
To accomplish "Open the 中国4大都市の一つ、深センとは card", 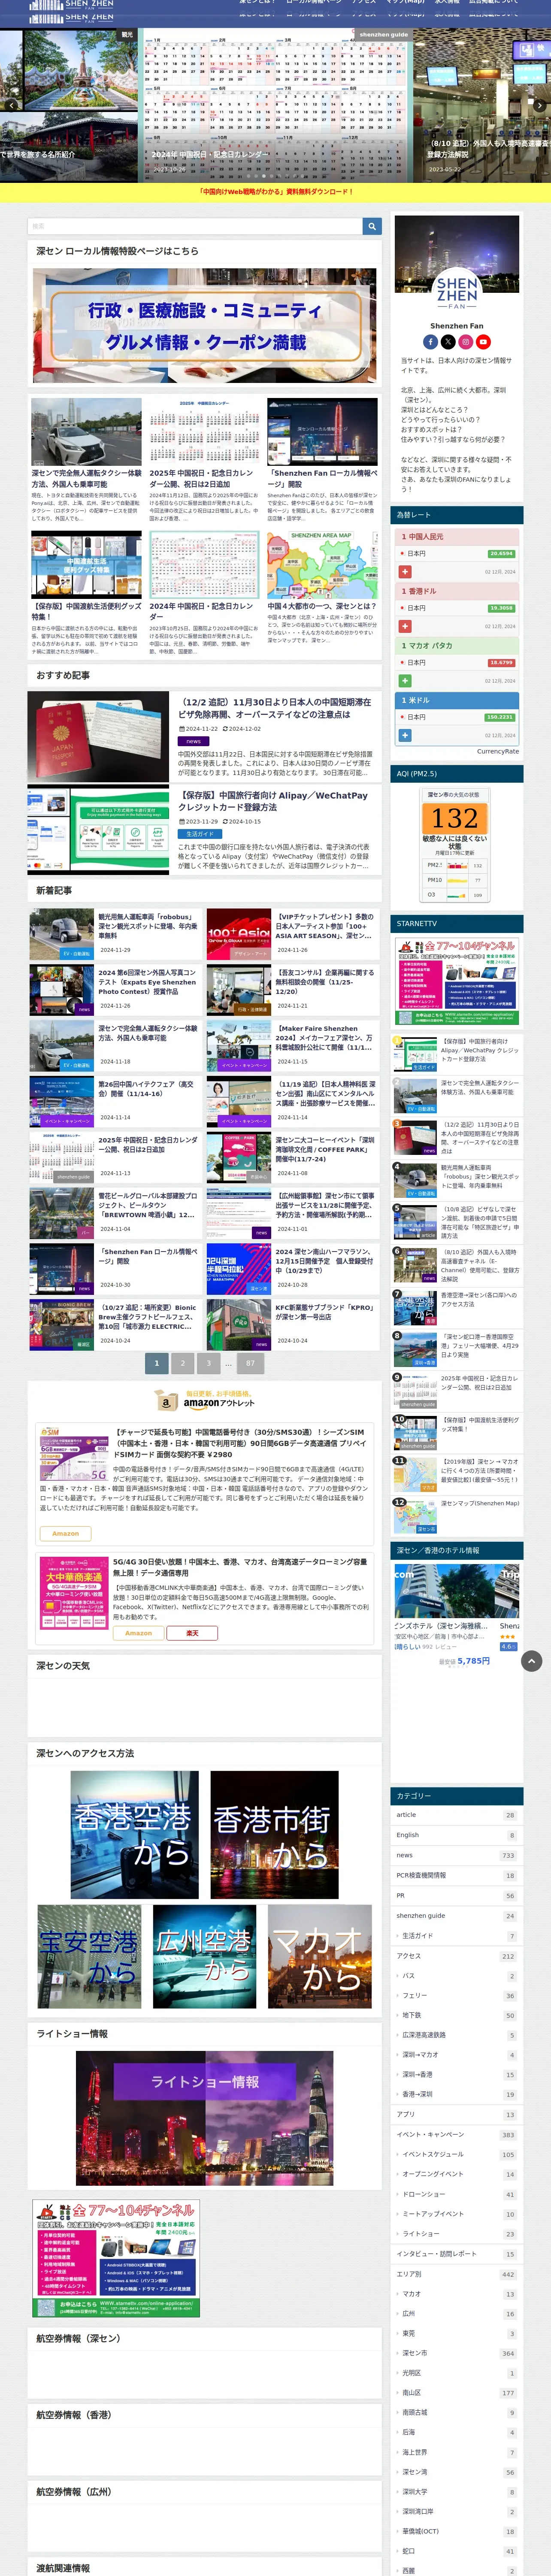I will [322, 589].
